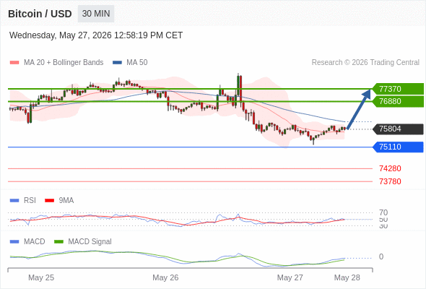The width and height of the screenshot is (426, 289).
Task: Click the 75804 current price tag
Action: [398, 129]
